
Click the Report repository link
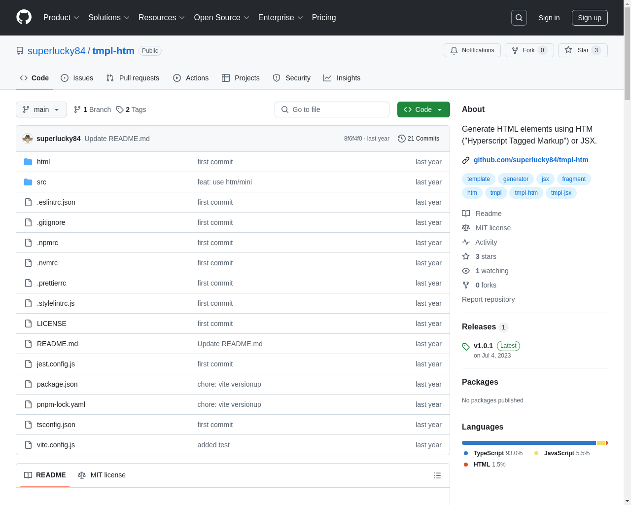(x=488, y=299)
